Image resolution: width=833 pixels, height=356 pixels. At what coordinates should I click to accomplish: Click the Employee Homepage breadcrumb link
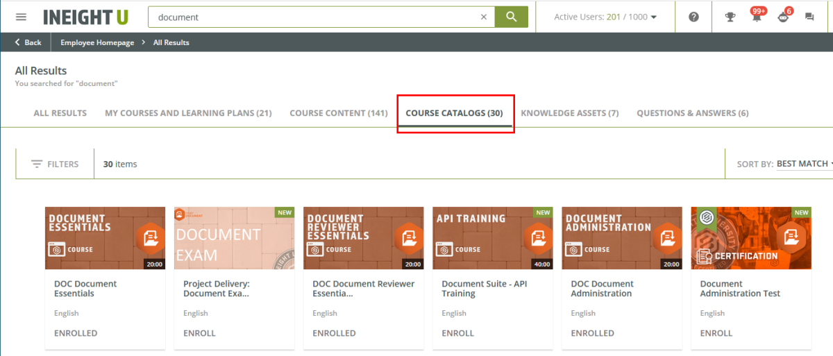(97, 42)
